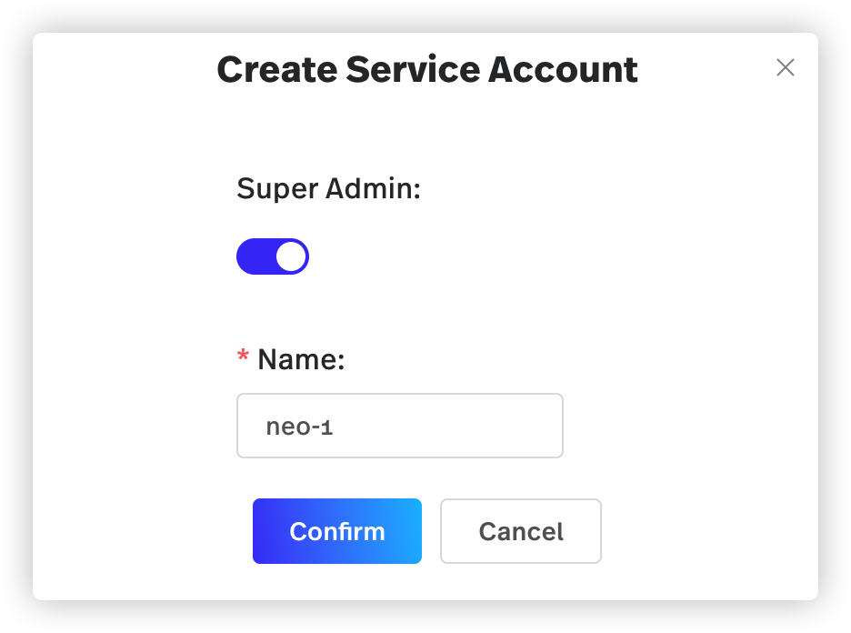The height and width of the screenshot is (633, 851).
Task: Place cursor after neo-1 text
Action: pos(335,427)
